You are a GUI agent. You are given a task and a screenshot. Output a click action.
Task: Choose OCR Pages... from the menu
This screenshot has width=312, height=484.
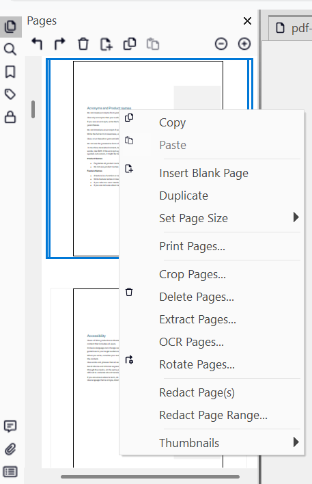(x=212, y=342)
